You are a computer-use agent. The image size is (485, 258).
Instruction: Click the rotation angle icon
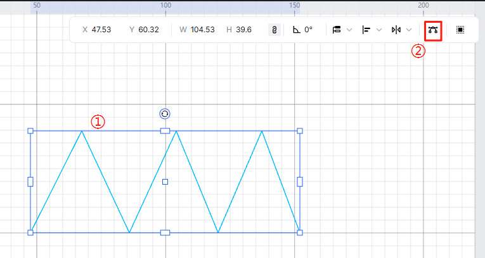click(297, 30)
